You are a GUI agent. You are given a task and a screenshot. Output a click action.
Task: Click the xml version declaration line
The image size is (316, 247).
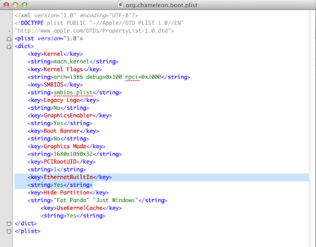(77, 15)
